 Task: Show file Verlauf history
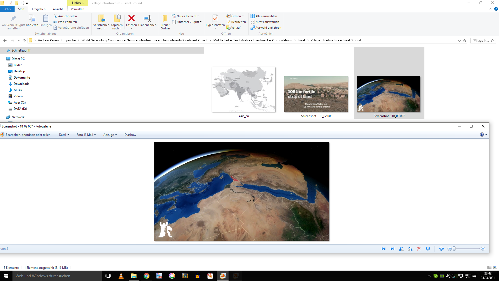click(x=234, y=28)
